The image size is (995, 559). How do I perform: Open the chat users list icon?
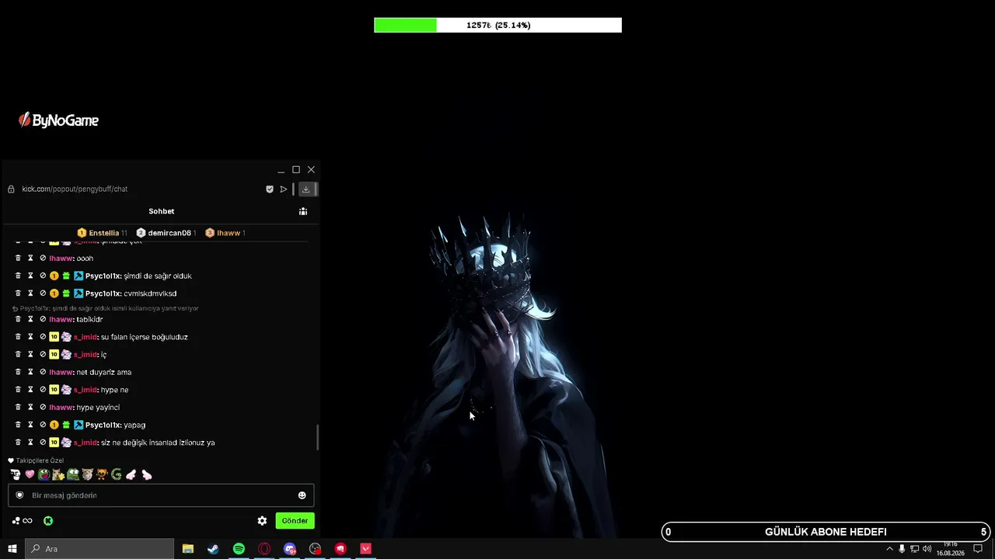[x=303, y=211]
